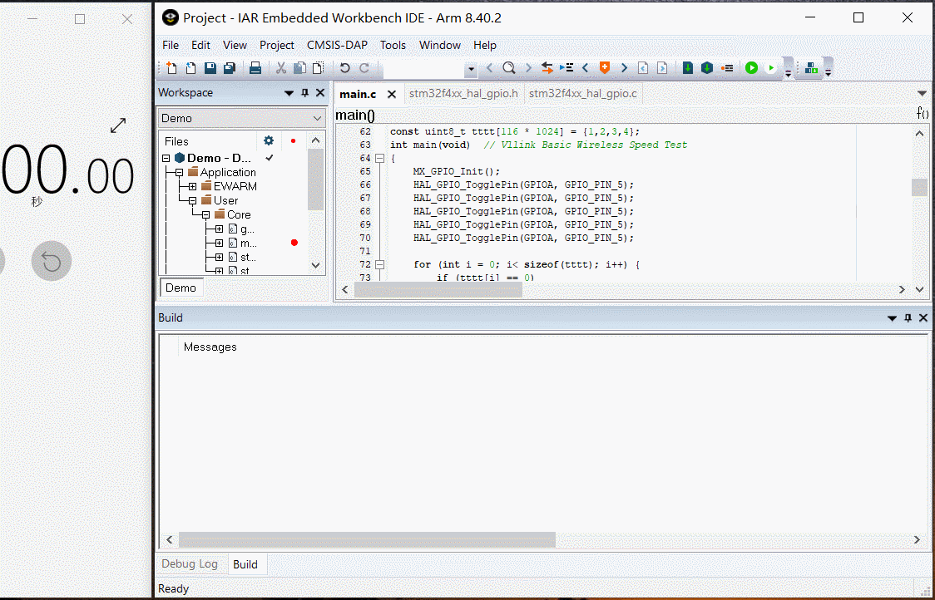Screen dimensions: 935x600
Task: Open the Files column gear settings
Action: pos(269,140)
